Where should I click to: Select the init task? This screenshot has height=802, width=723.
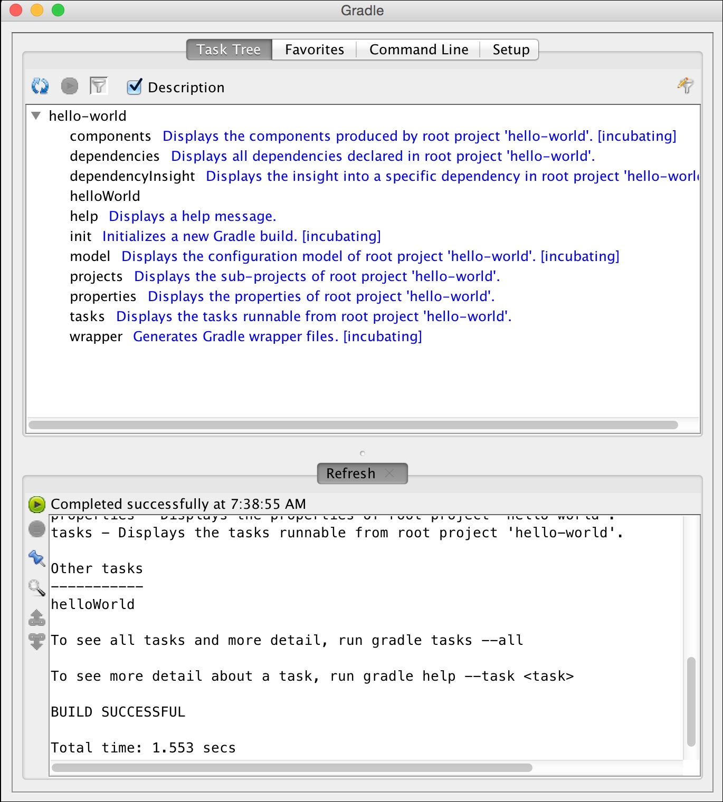(81, 236)
